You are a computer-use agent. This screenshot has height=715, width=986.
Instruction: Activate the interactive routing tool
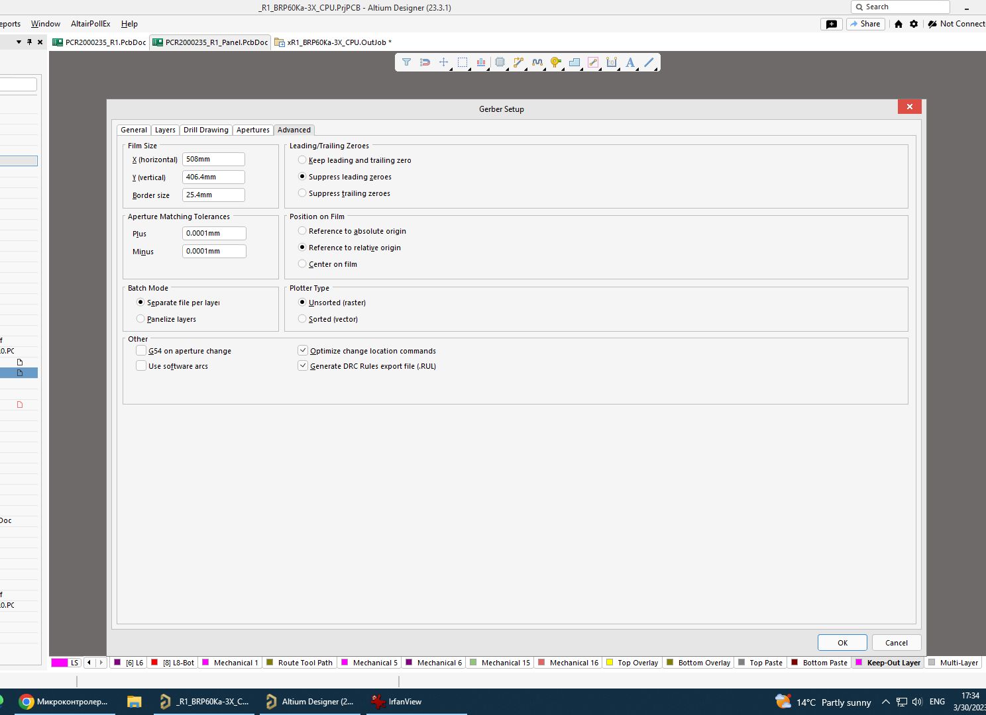tap(519, 62)
